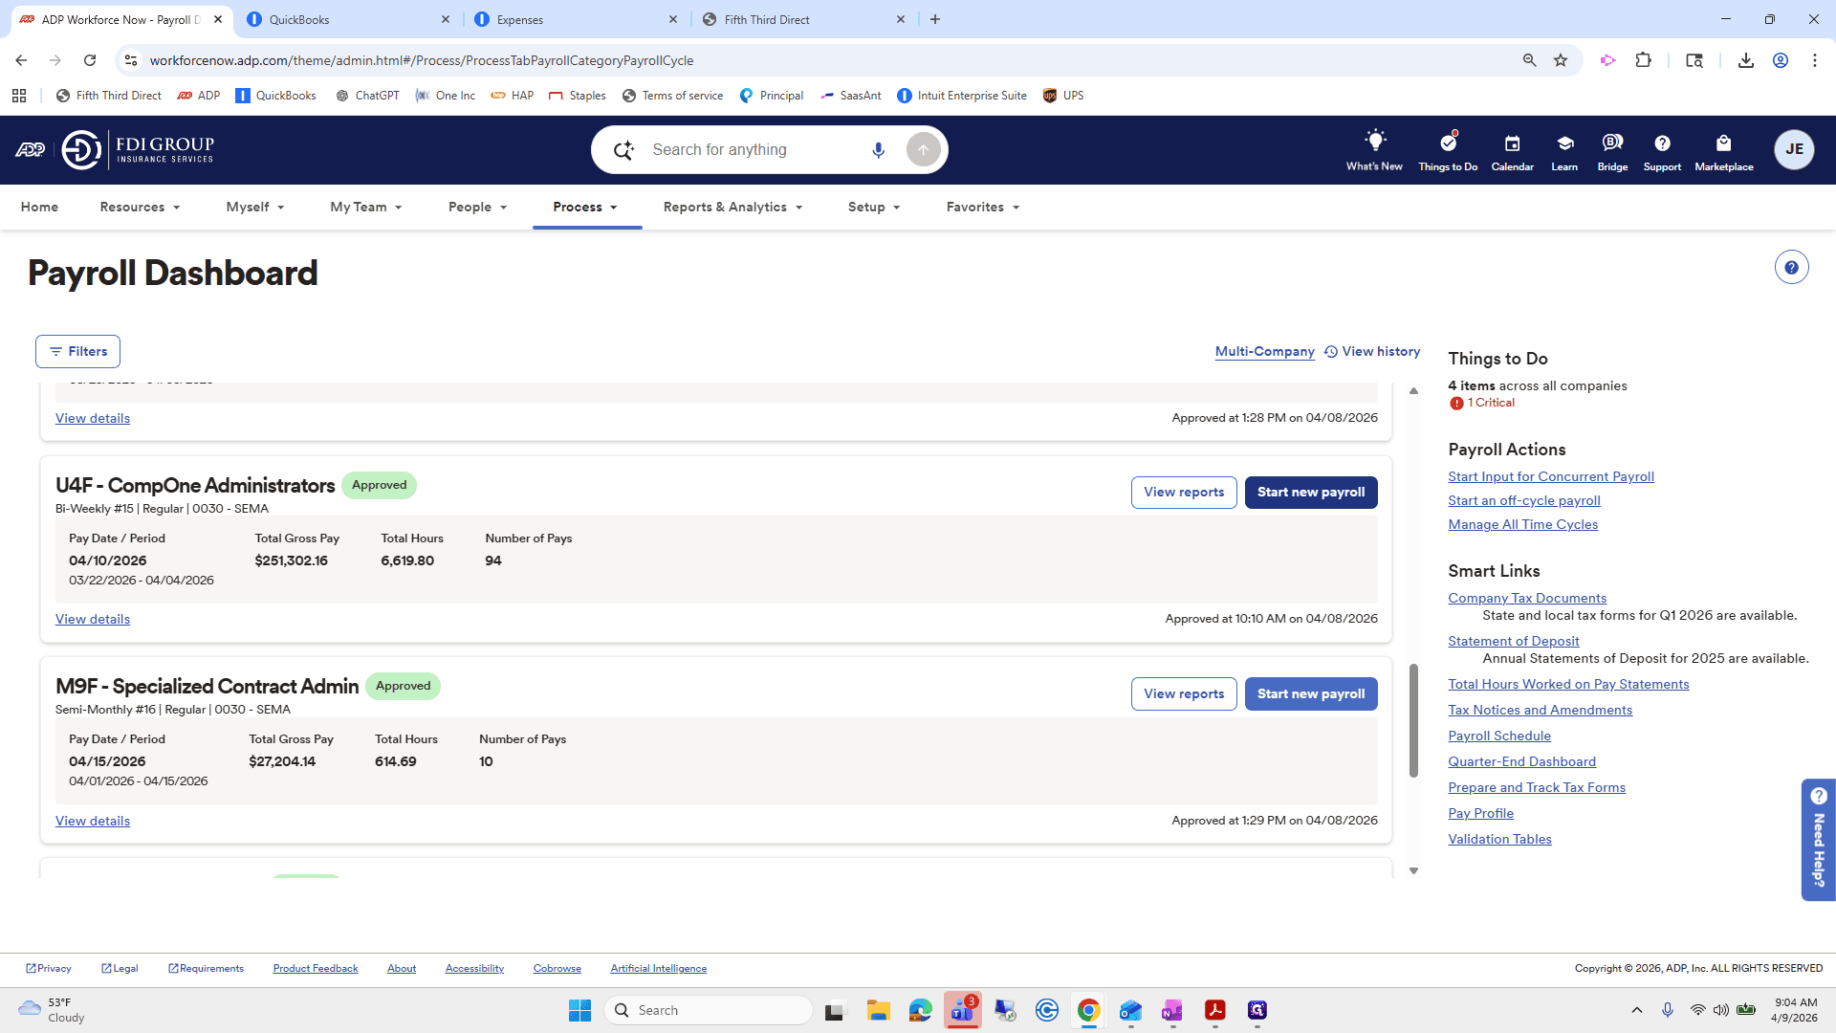Submit search with the arrow button
Viewport: 1836px width, 1033px height.
pos(923,150)
